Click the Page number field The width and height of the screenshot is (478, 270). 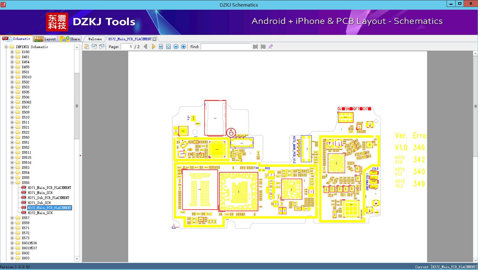(127, 47)
